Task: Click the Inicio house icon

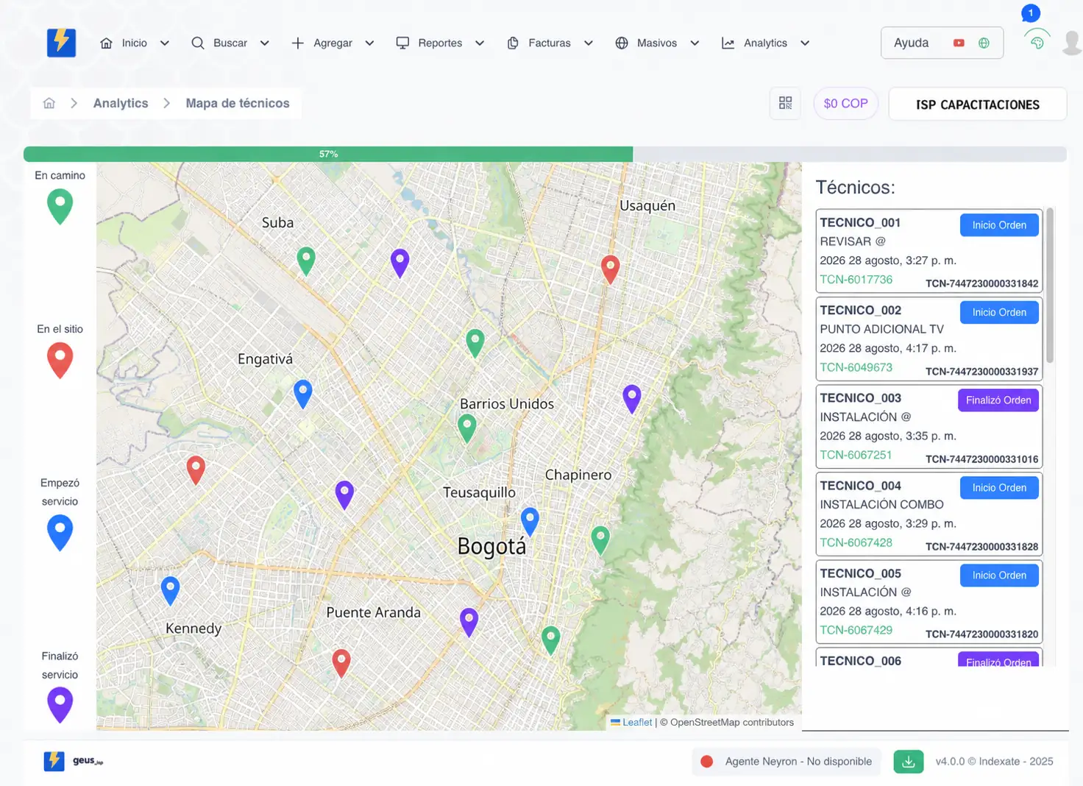Action: pyautogui.click(x=107, y=43)
